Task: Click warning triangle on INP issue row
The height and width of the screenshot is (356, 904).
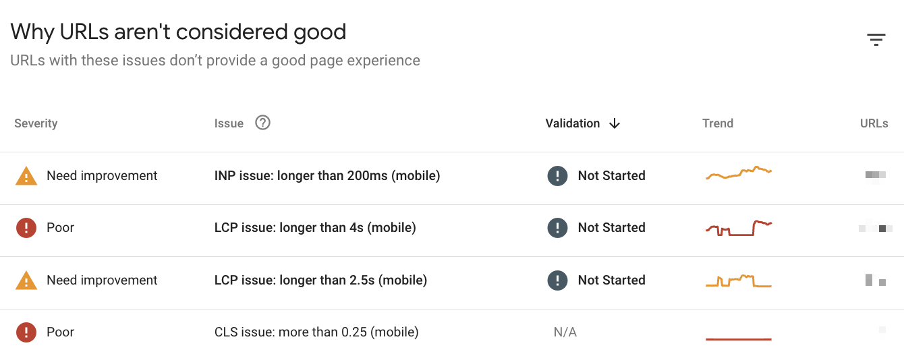Action: coord(26,176)
